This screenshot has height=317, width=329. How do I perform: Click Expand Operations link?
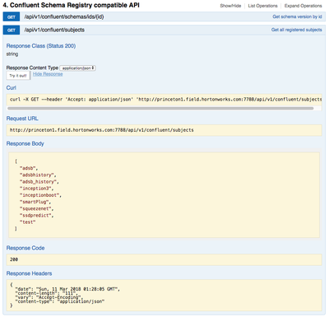303,6
